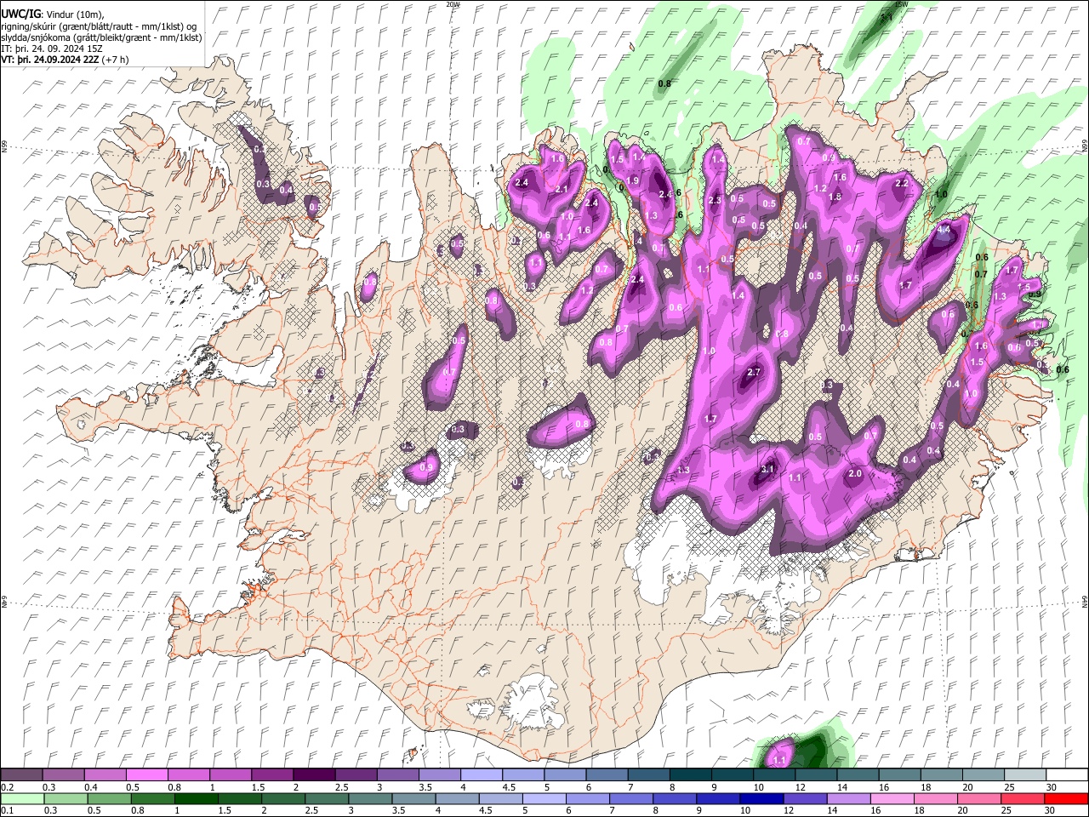
Task: Pick the upper-scale swatch starting at 0.4
Action: click(x=105, y=775)
